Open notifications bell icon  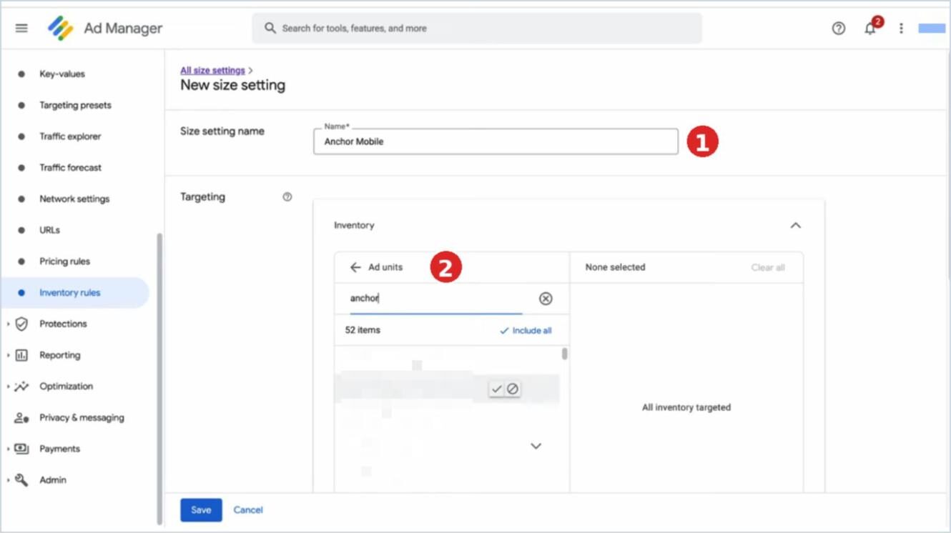coord(870,29)
